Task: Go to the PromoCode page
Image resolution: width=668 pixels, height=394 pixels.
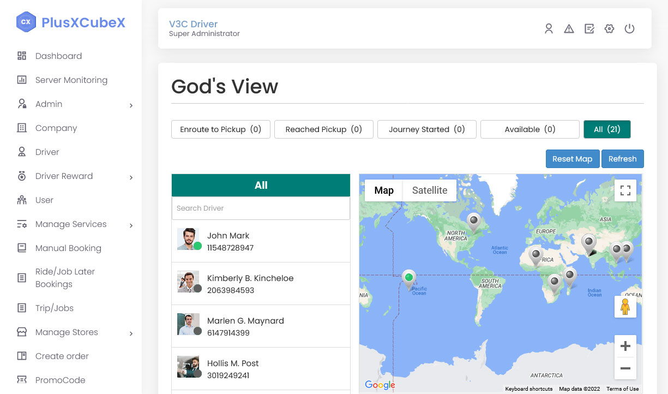Action: pyautogui.click(x=61, y=380)
